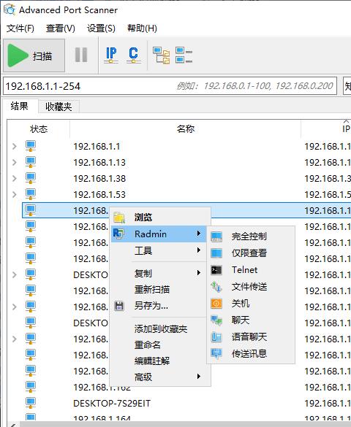The height and width of the screenshot is (427, 351).
Task: Sort by the 名称 column header
Action: pyautogui.click(x=186, y=128)
